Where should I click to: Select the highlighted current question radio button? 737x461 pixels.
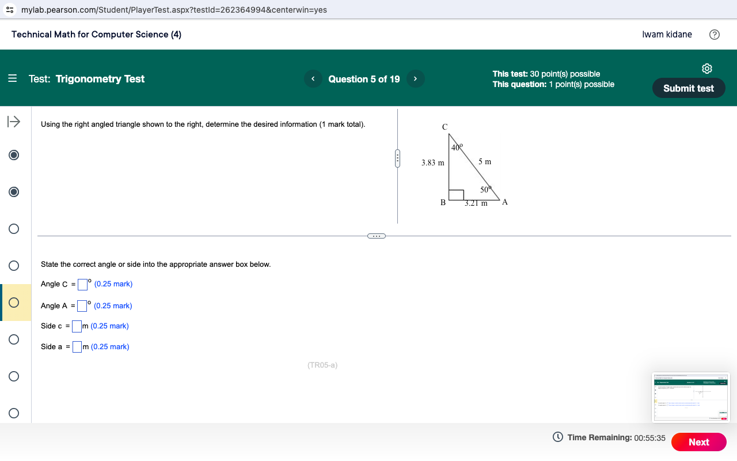pos(13,303)
